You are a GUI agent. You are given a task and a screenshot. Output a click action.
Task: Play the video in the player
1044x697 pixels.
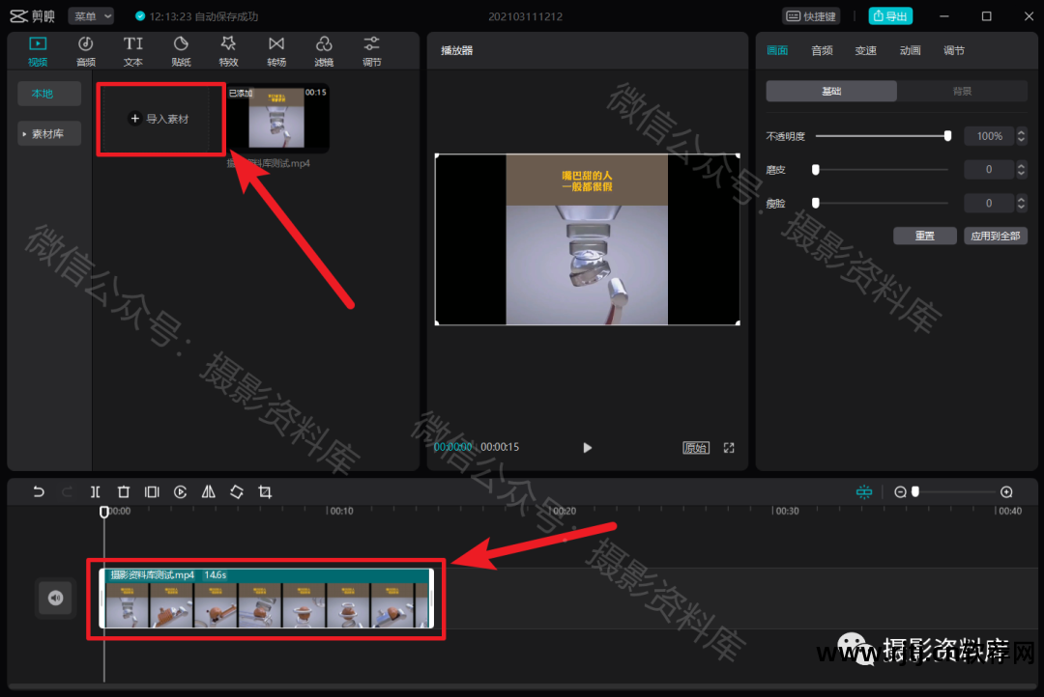click(x=588, y=448)
